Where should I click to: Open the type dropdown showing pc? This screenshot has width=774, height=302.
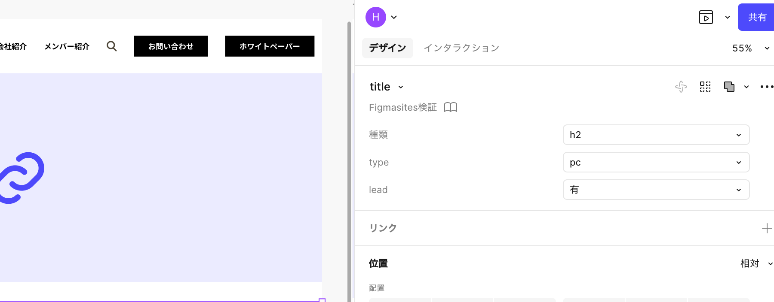pyautogui.click(x=656, y=162)
